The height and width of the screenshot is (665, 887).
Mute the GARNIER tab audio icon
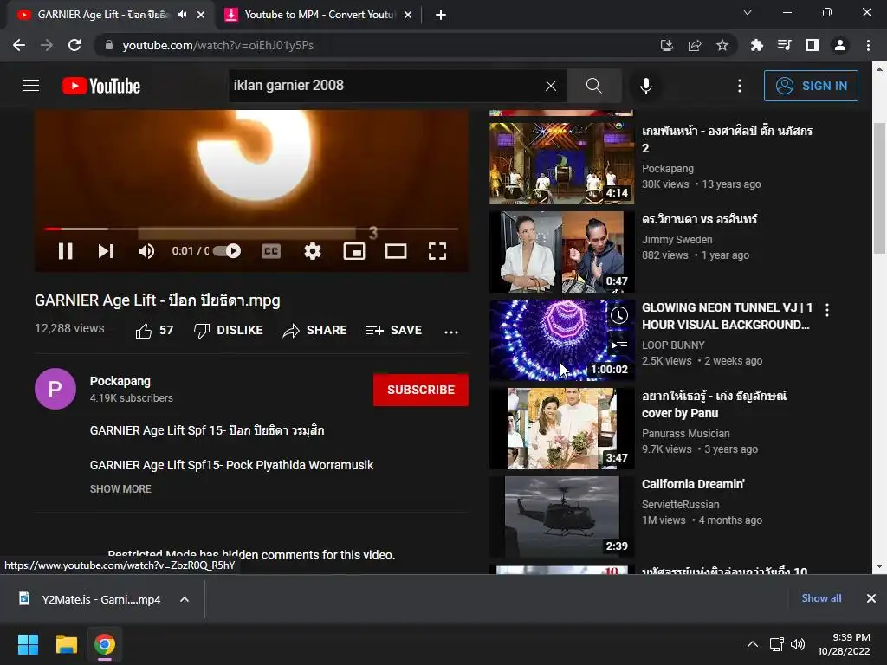pyautogui.click(x=182, y=15)
